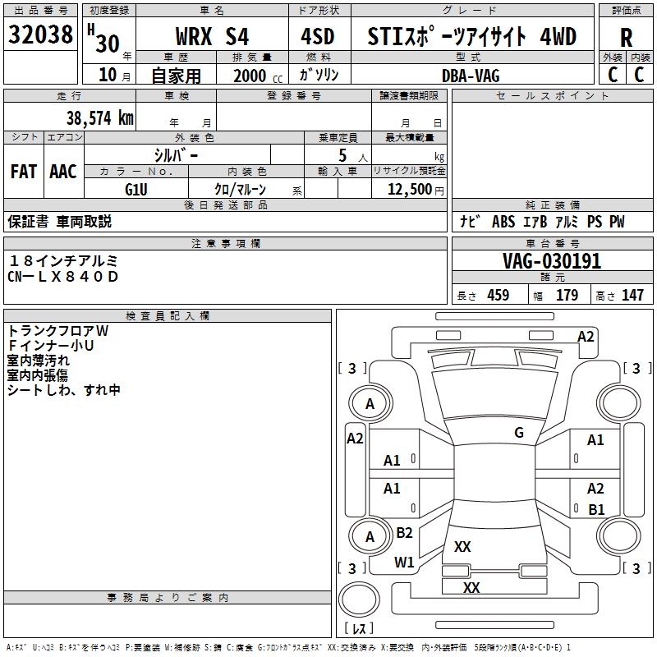
Task: Click the mileage value 38,574 km
Action: [x=99, y=118]
